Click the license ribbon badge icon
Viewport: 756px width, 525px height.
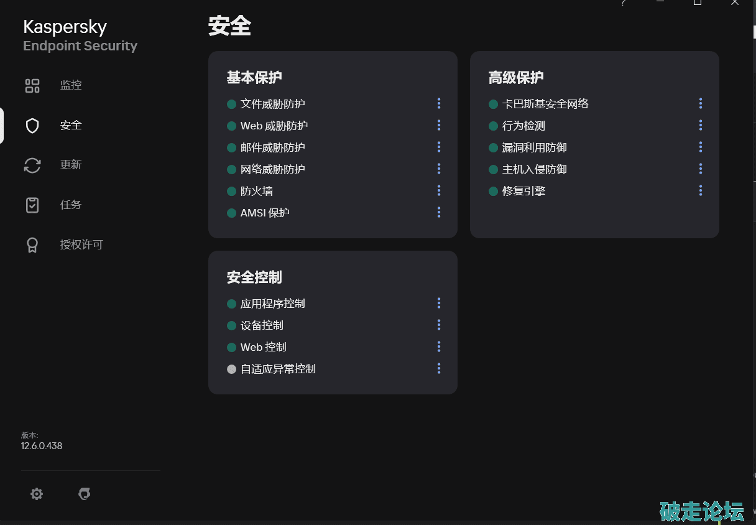click(x=32, y=245)
